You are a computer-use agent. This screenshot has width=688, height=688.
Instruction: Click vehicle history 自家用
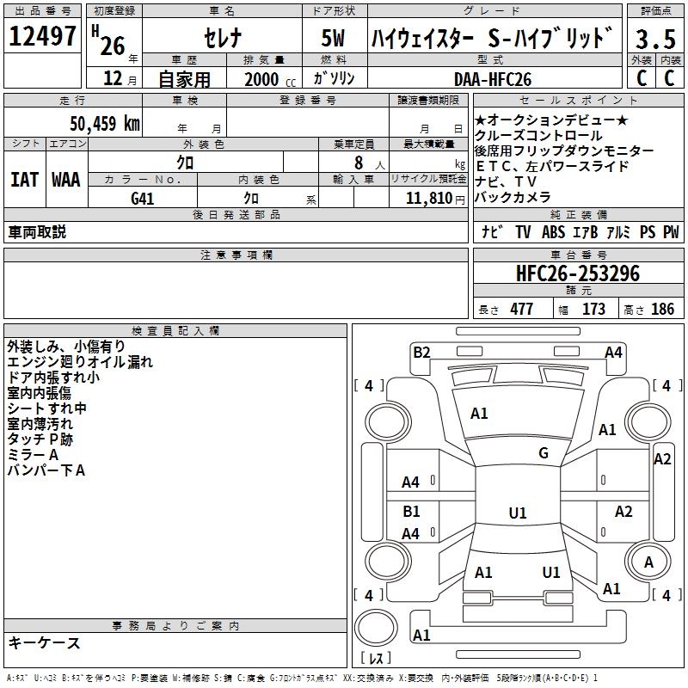click(x=185, y=79)
